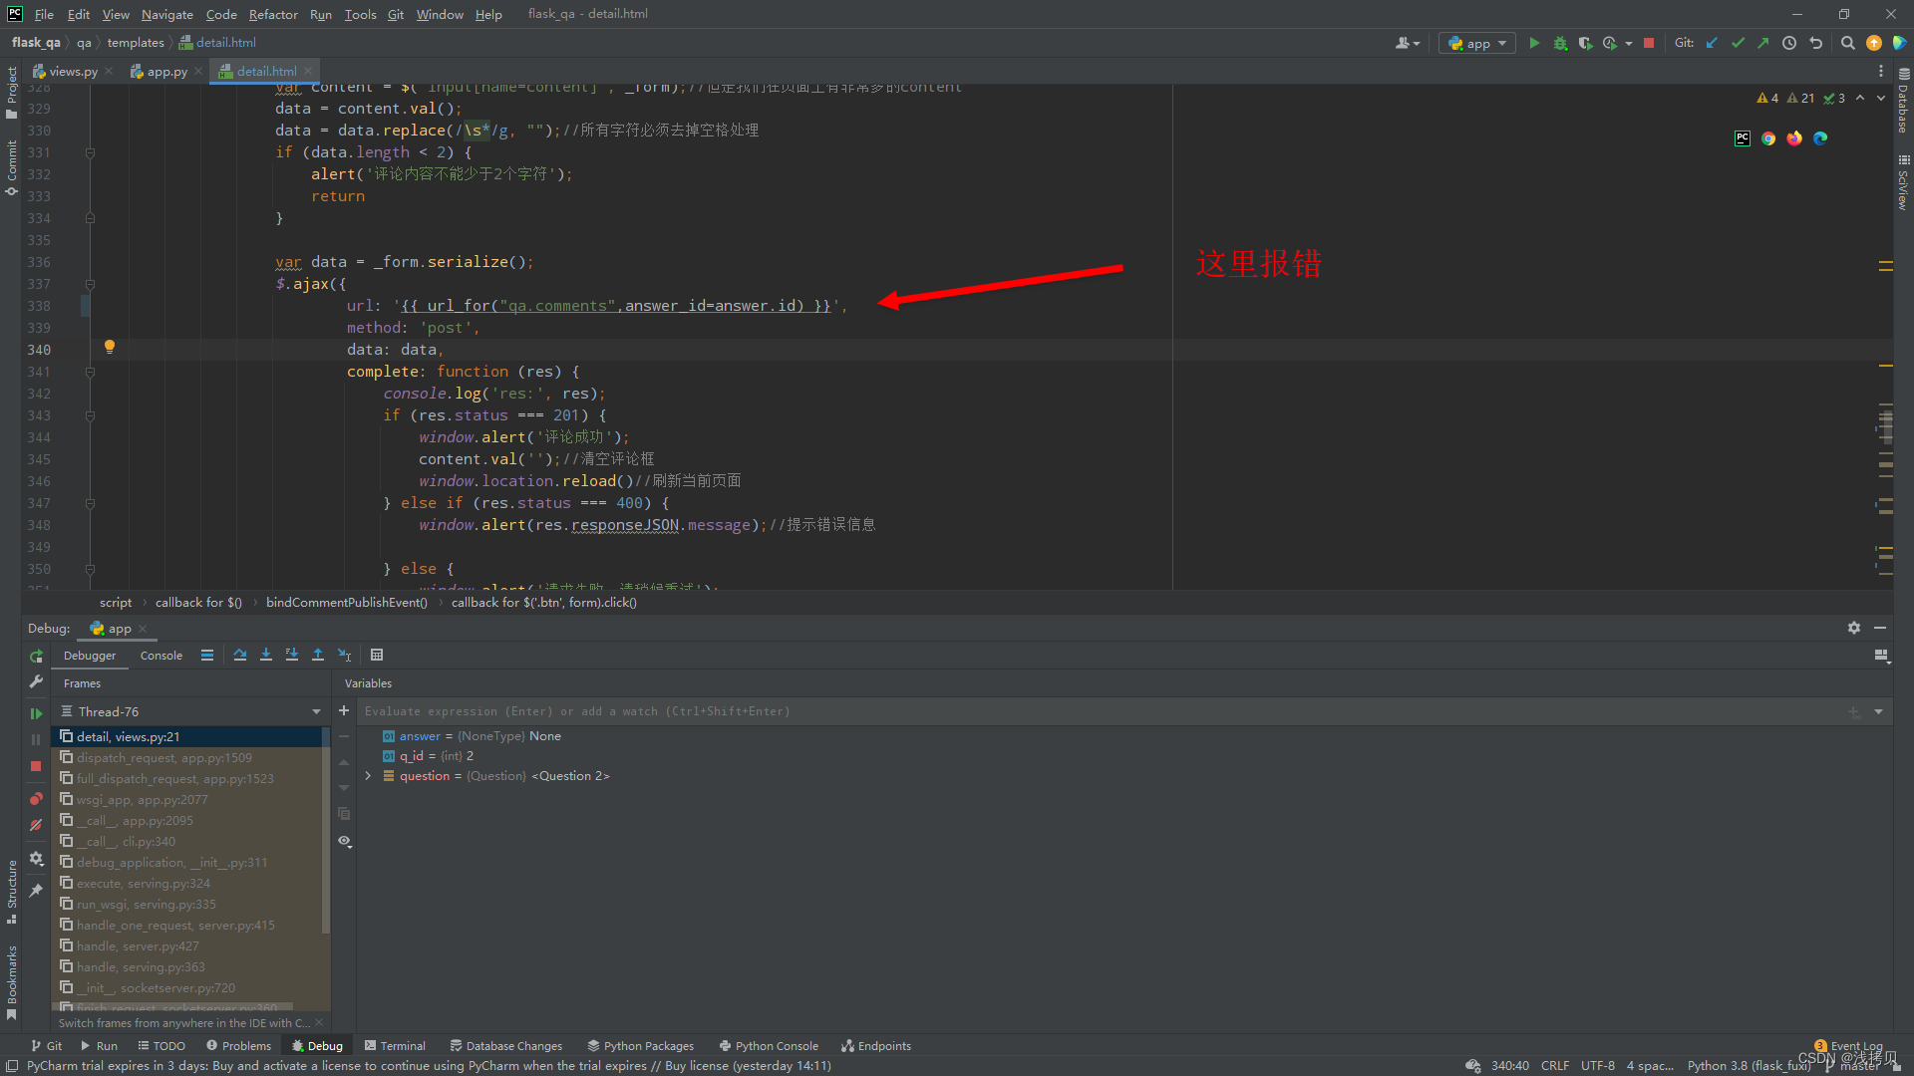Open the app run configuration dropdown
The width and height of the screenshot is (1914, 1076).
click(x=1476, y=43)
